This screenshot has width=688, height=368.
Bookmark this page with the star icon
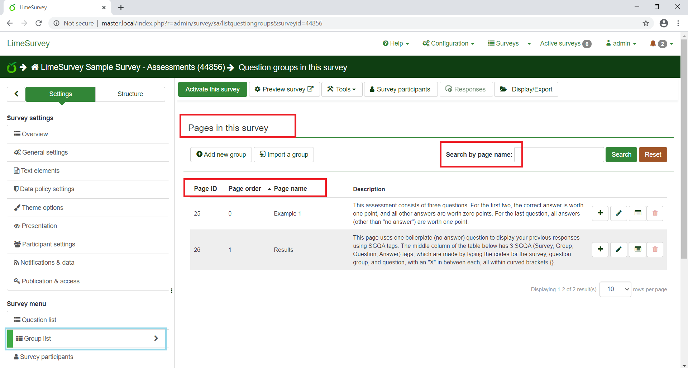coord(646,23)
